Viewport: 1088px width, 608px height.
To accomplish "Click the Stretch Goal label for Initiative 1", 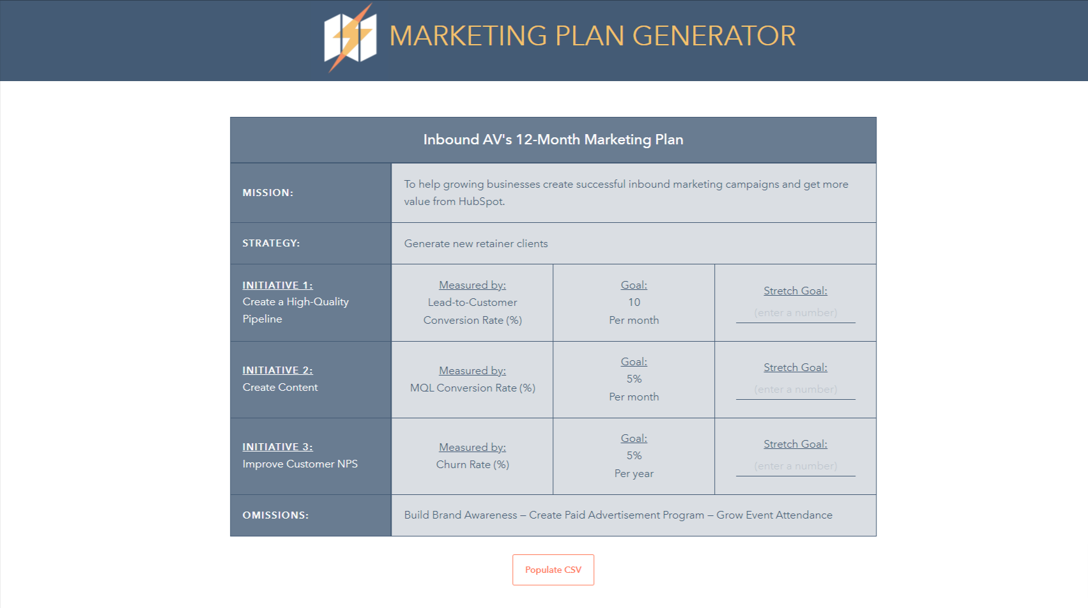I will (795, 291).
